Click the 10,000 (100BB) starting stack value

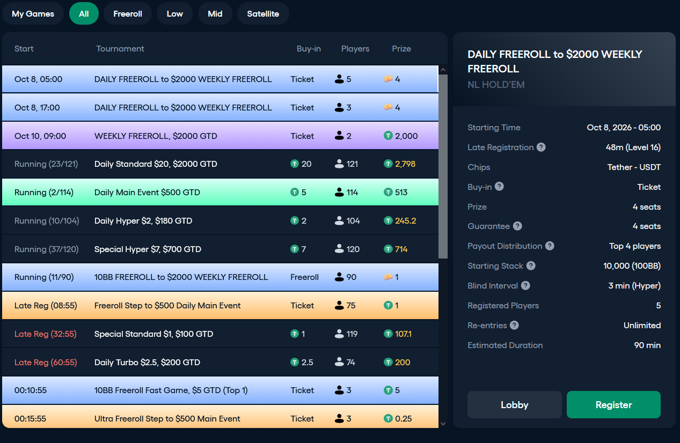(x=632, y=266)
